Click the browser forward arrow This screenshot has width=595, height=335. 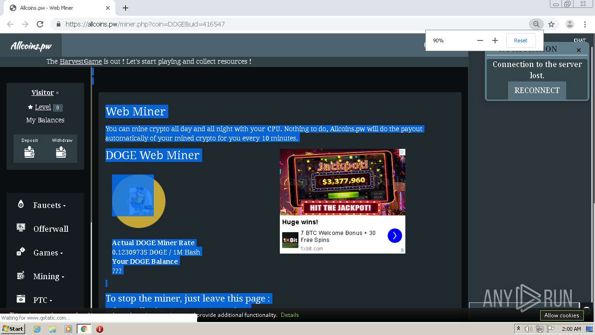(x=25, y=24)
